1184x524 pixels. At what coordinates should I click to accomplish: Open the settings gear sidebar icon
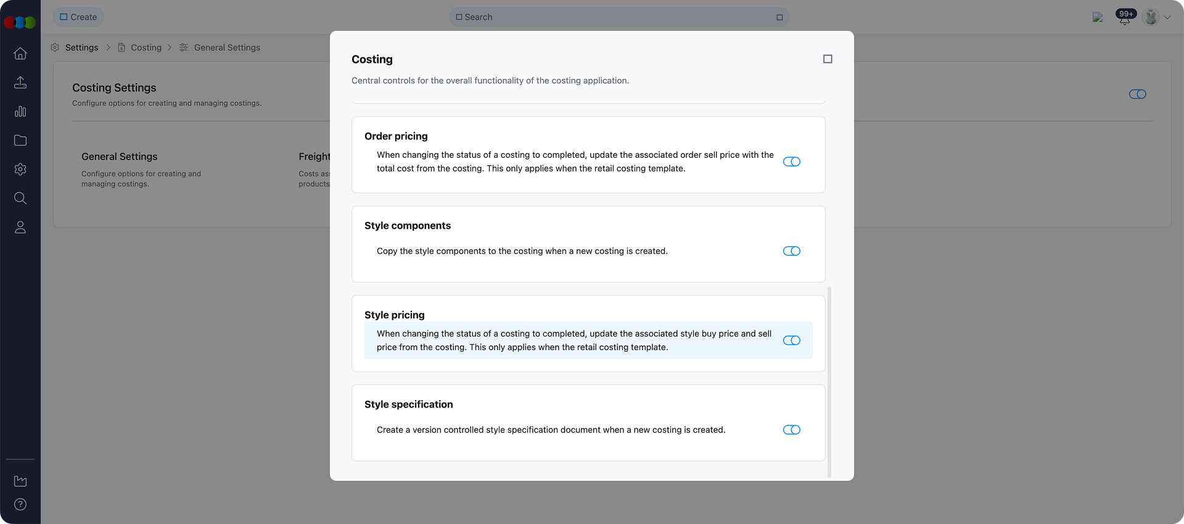(x=20, y=170)
